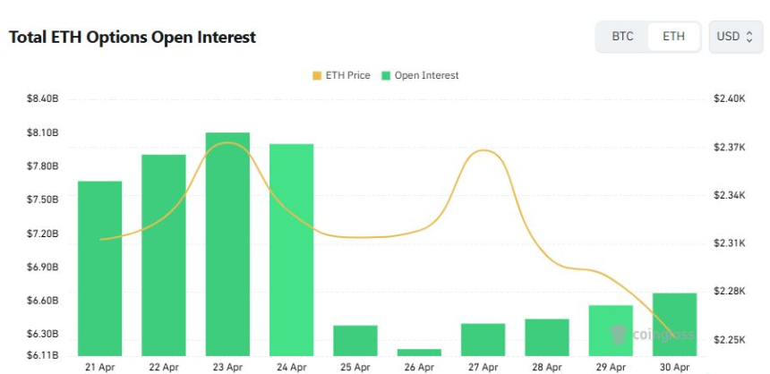Select the tallest bar at 23 Apr

(227, 243)
